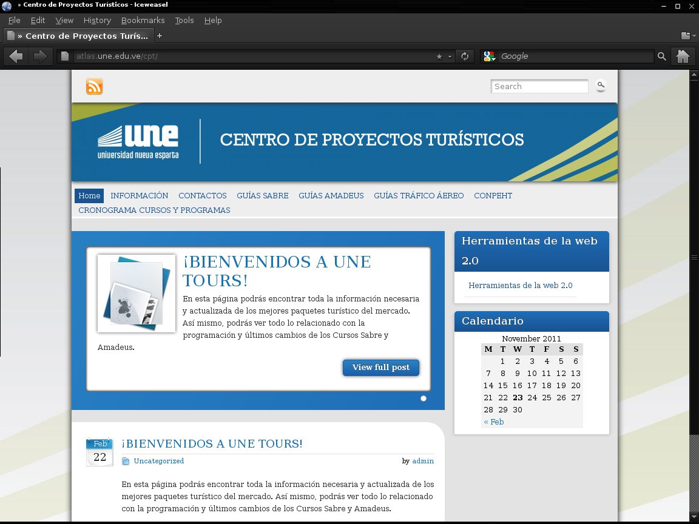Go to the « Feb calendar link
Image resolution: width=699 pixels, height=524 pixels.
(x=494, y=422)
